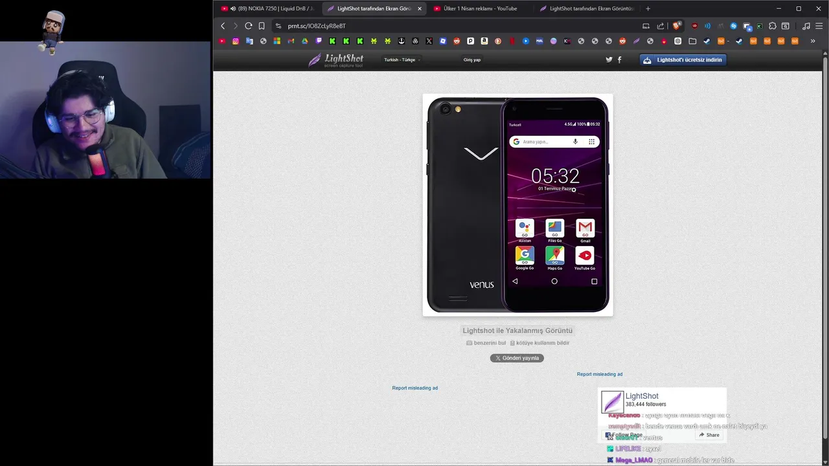Click the Follow Page button
The image size is (829, 466).
click(x=624, y=435)
